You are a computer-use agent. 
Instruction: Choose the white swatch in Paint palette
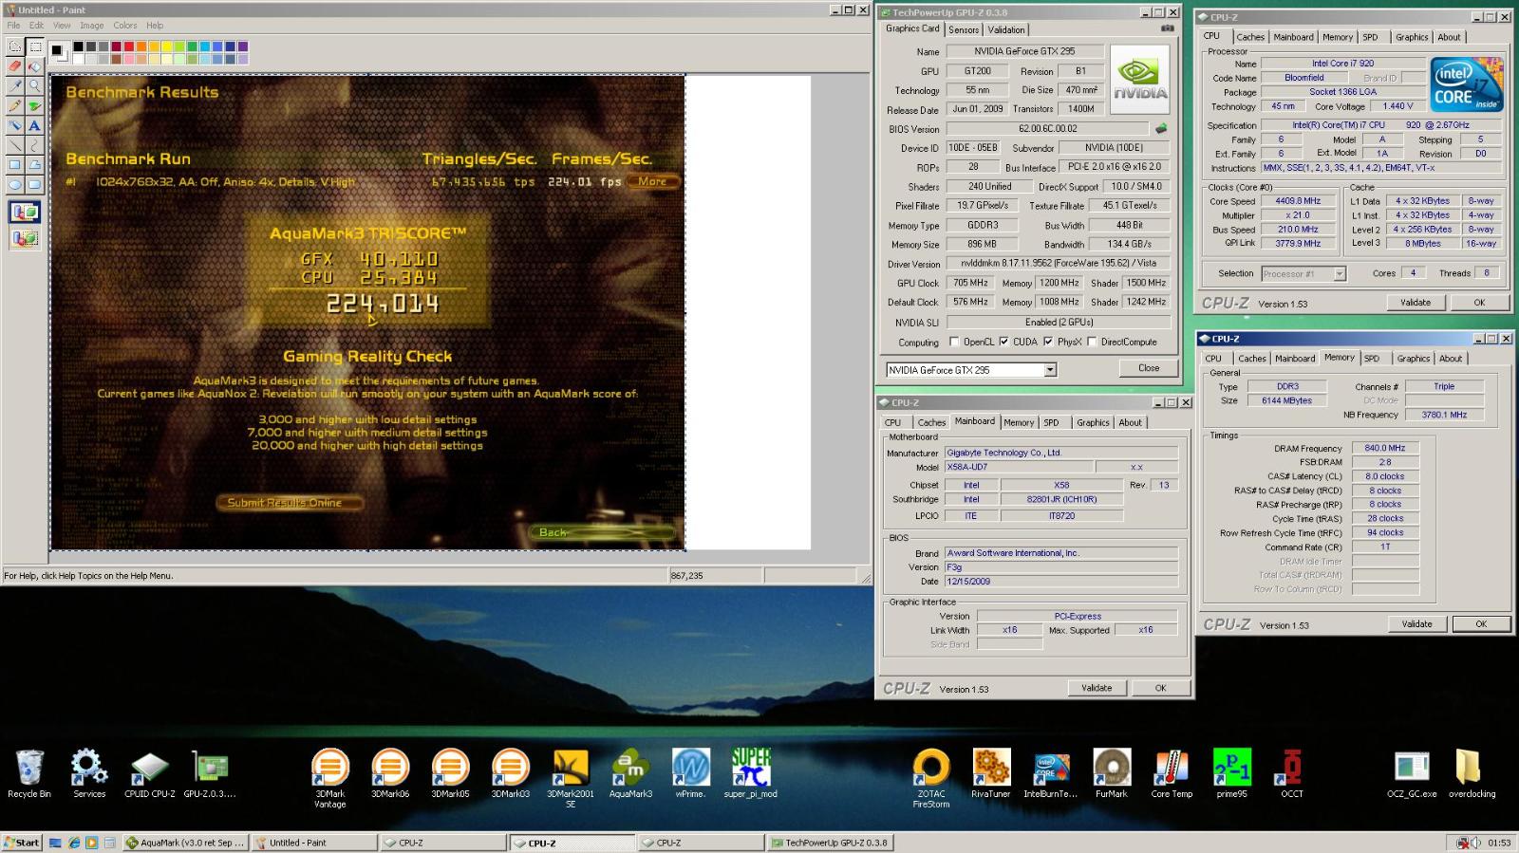pyautogui.click(x=78, y=59)
